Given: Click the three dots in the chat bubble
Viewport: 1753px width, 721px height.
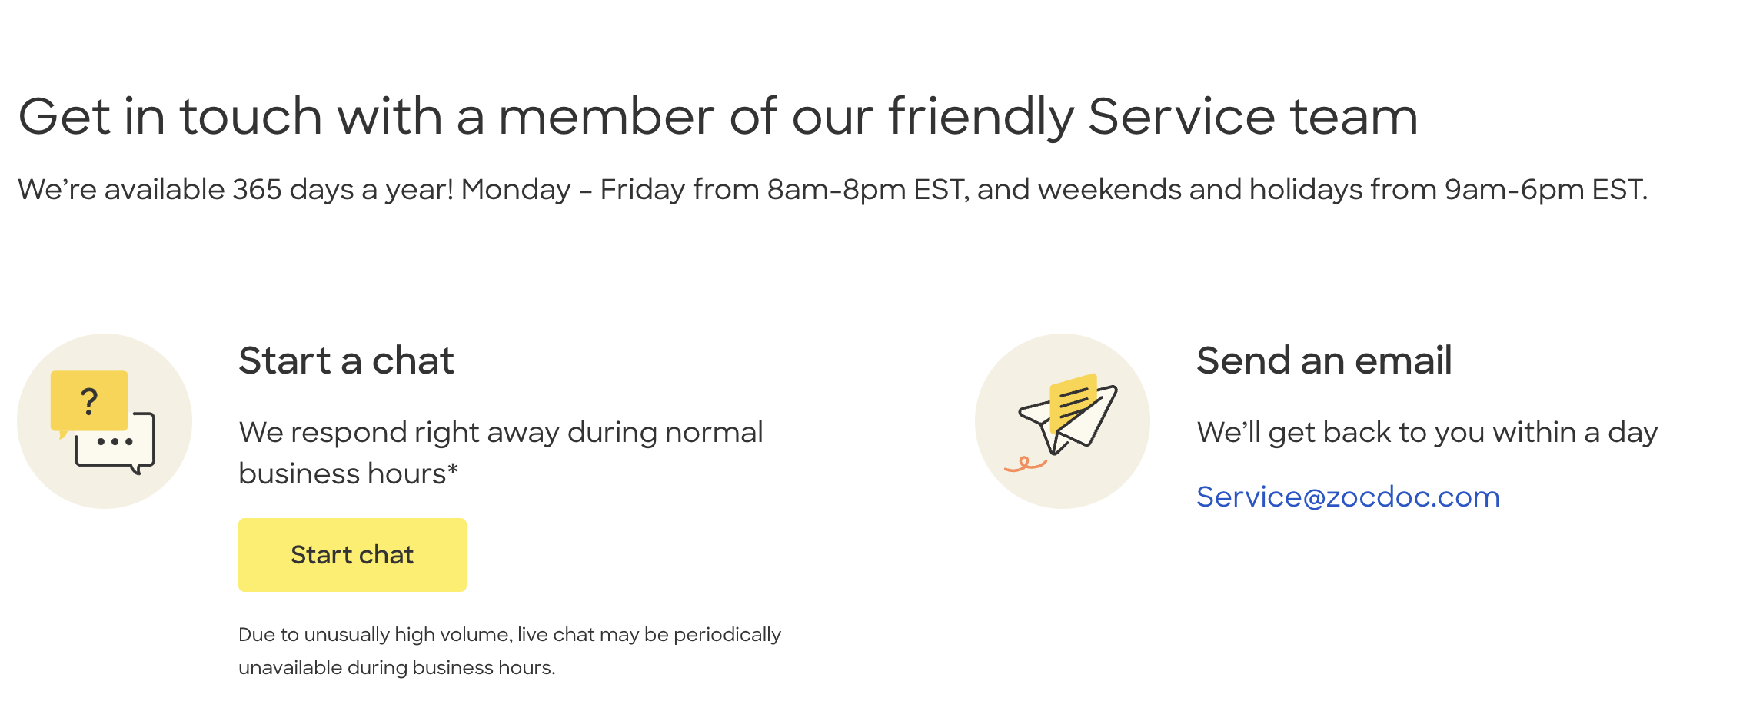Looking at the screenshot, I should click(x=115, y=442).
